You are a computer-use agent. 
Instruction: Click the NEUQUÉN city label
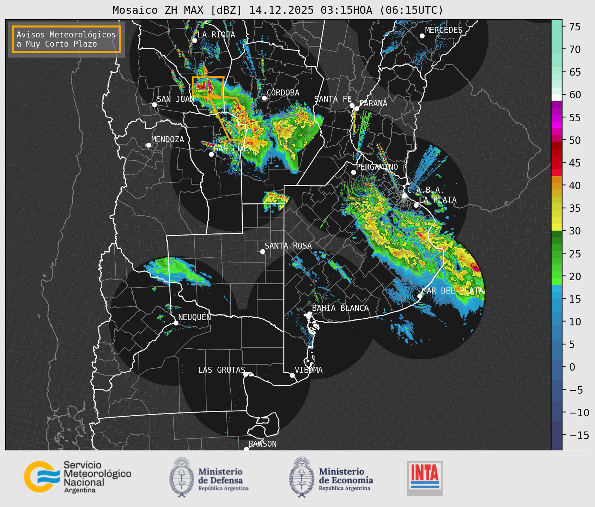point(194,317)
